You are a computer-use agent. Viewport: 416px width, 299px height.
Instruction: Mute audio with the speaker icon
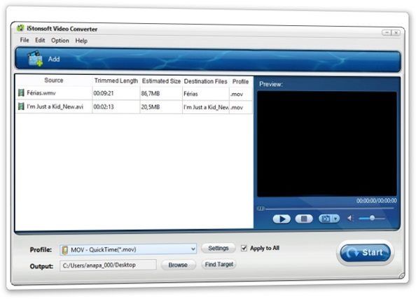(350, 218)
